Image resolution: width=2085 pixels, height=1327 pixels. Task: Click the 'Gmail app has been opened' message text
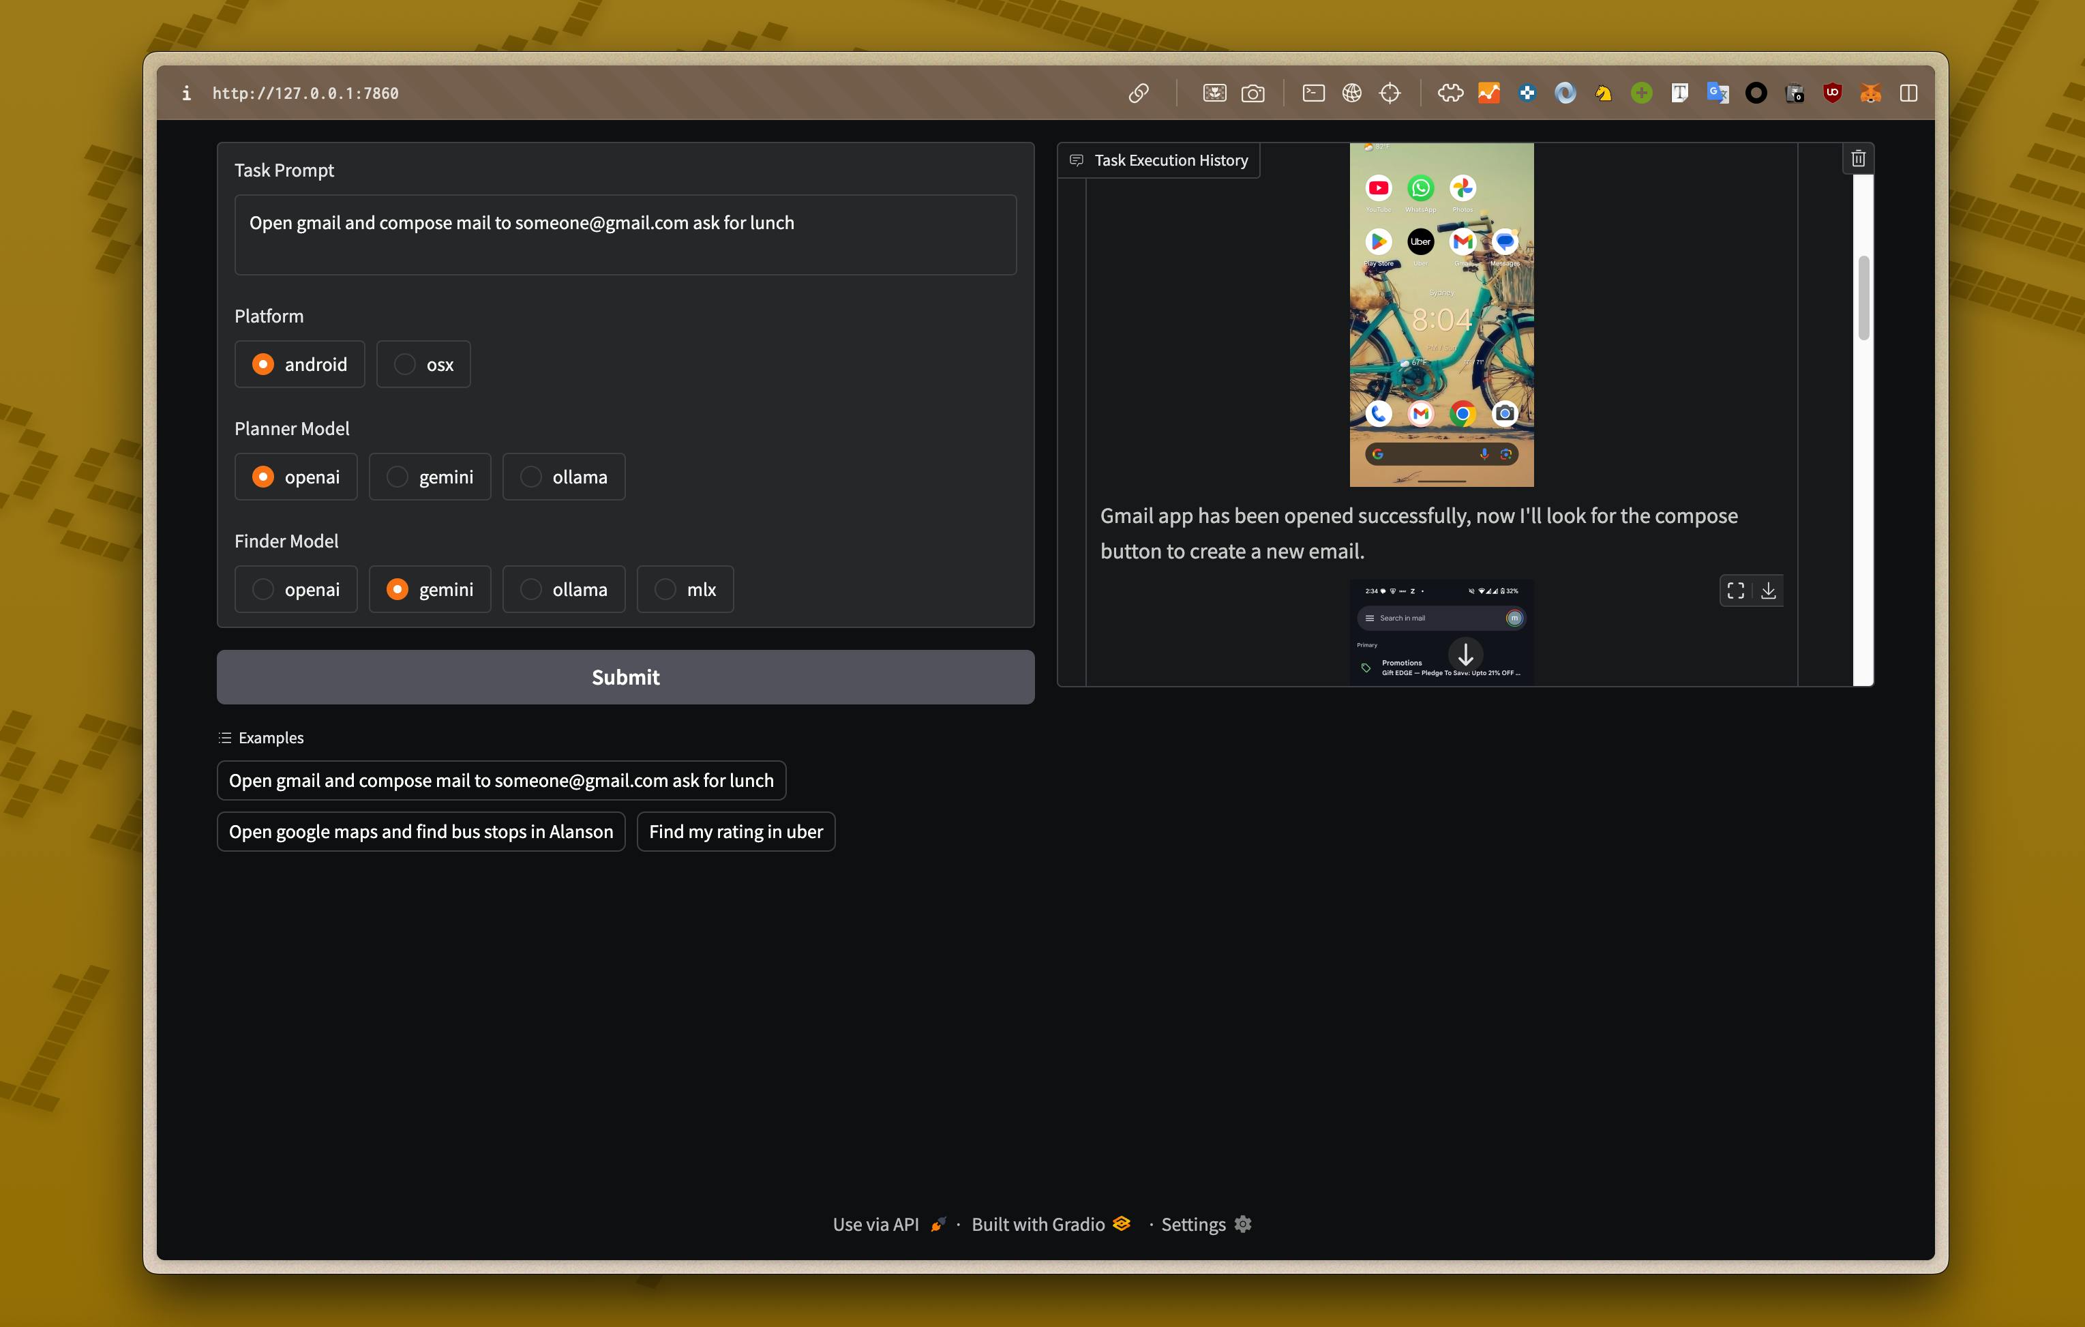tap(1418, 533)
